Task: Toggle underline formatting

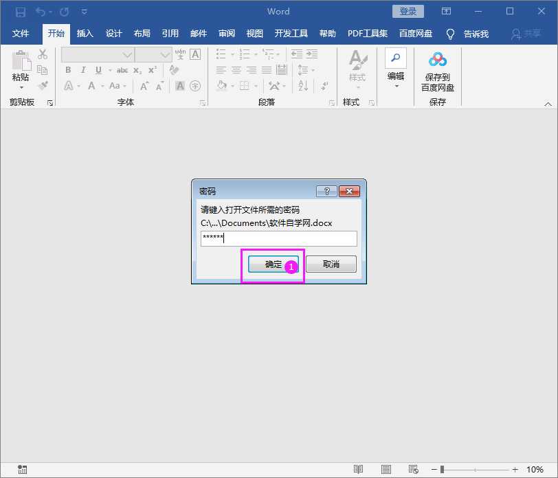Action: [x=98, y=69]
